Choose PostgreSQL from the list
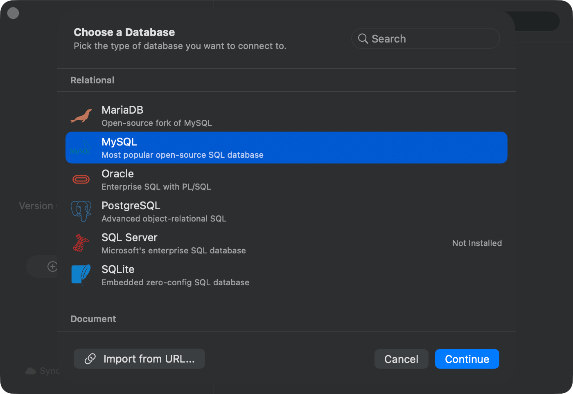 286,211
